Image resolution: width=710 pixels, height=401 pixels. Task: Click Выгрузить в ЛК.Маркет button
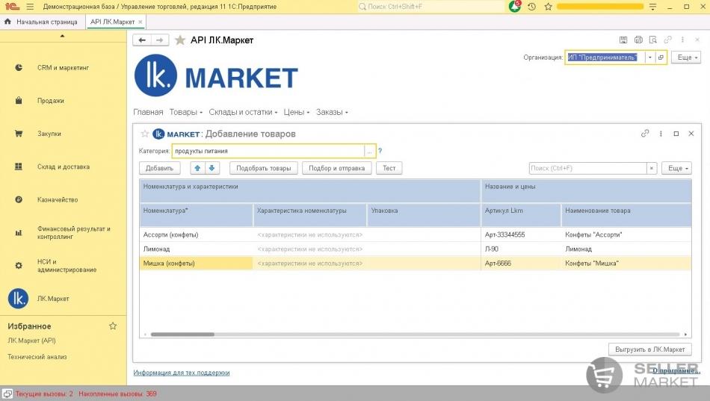(649, 349)
